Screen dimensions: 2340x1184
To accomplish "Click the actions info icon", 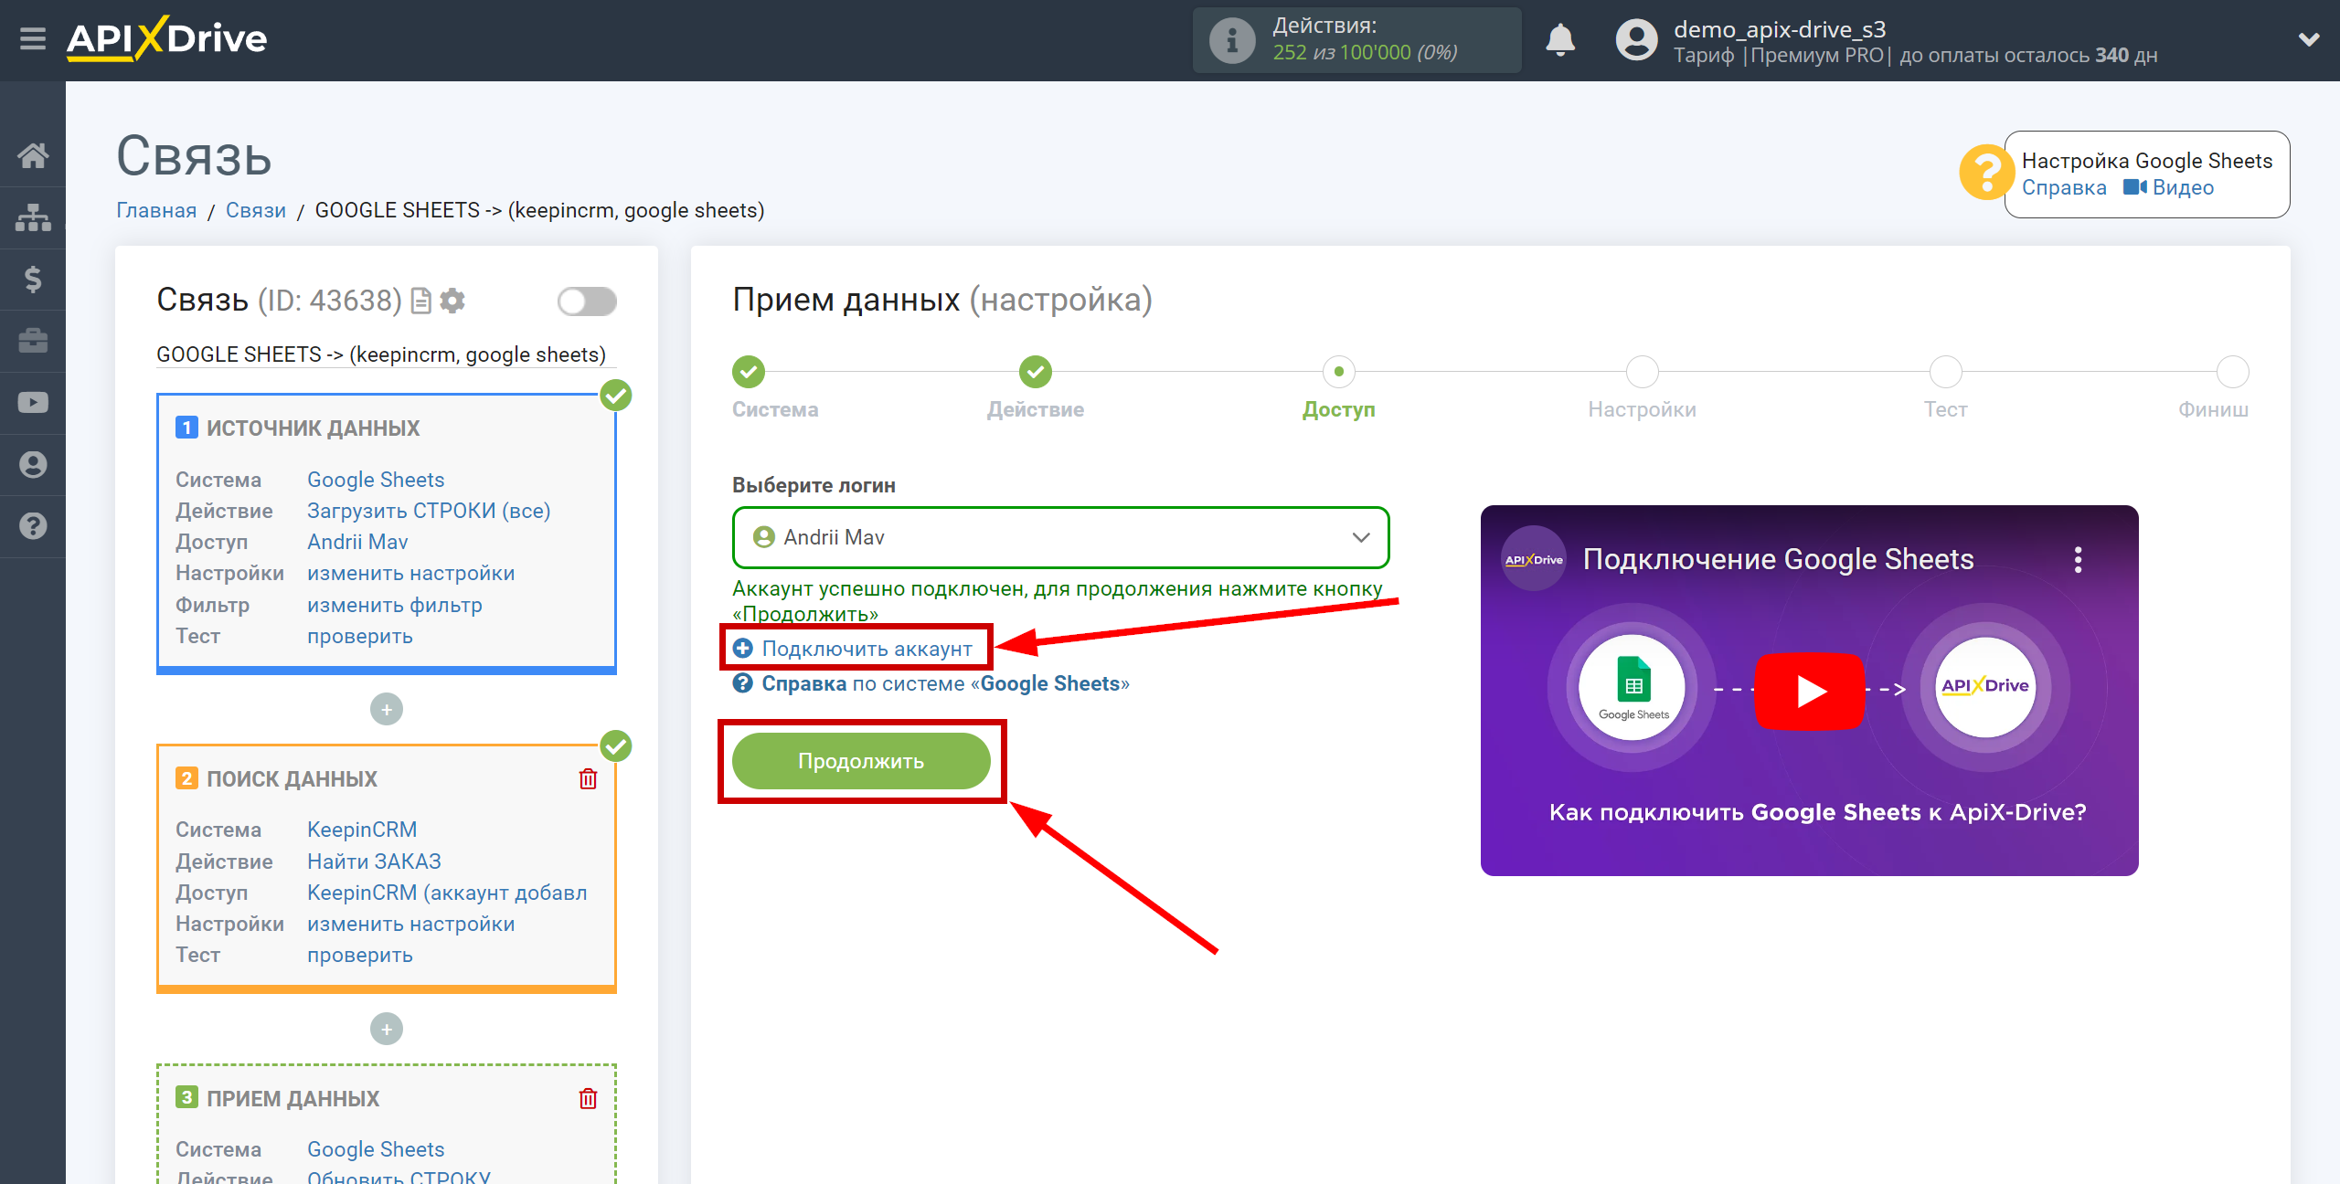I will click(1231, 40).
